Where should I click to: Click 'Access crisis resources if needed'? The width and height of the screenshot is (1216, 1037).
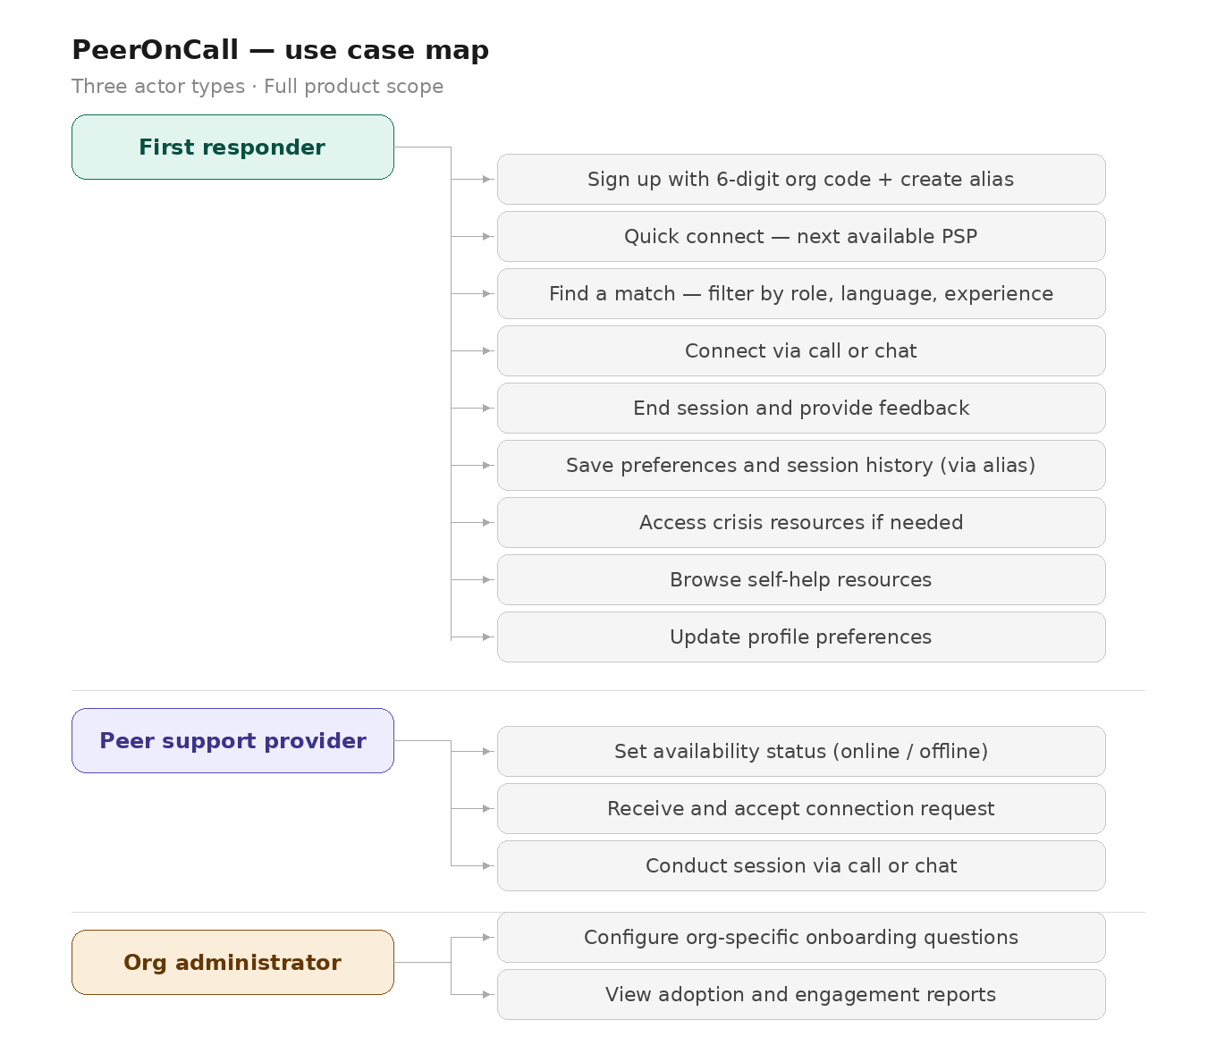point(801,523)
